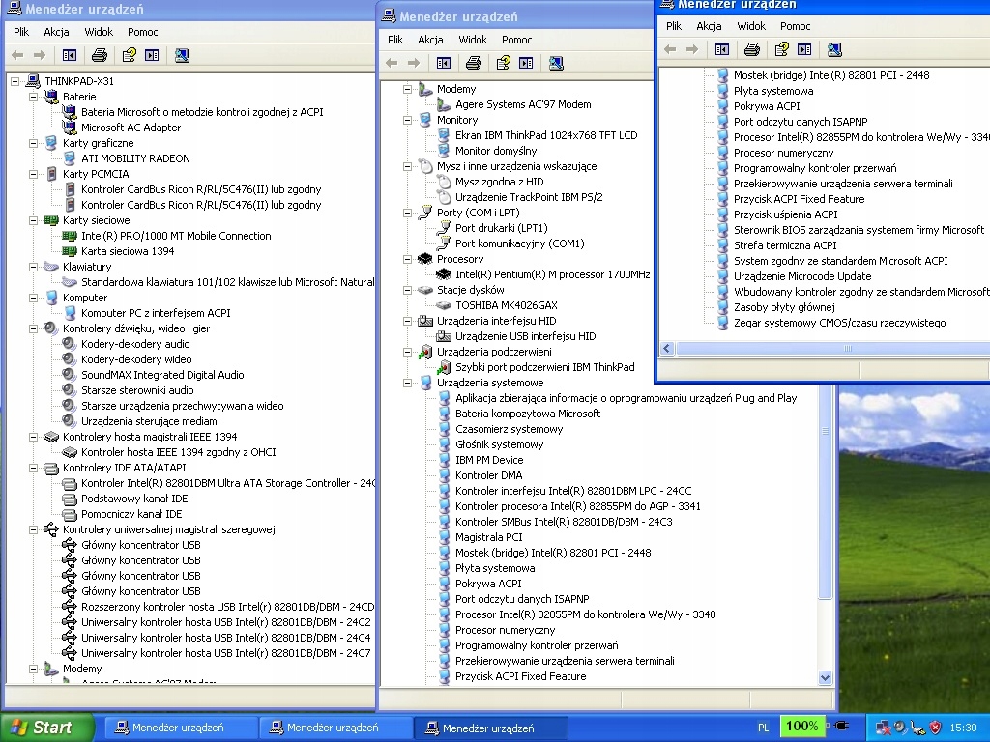Viewport: 990px width, 742px height.
Task: Click the horizontal scroll-left arrow in the right window
Action: pos(667,348)
